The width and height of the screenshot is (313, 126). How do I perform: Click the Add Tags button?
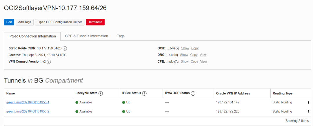coord(25,22)
